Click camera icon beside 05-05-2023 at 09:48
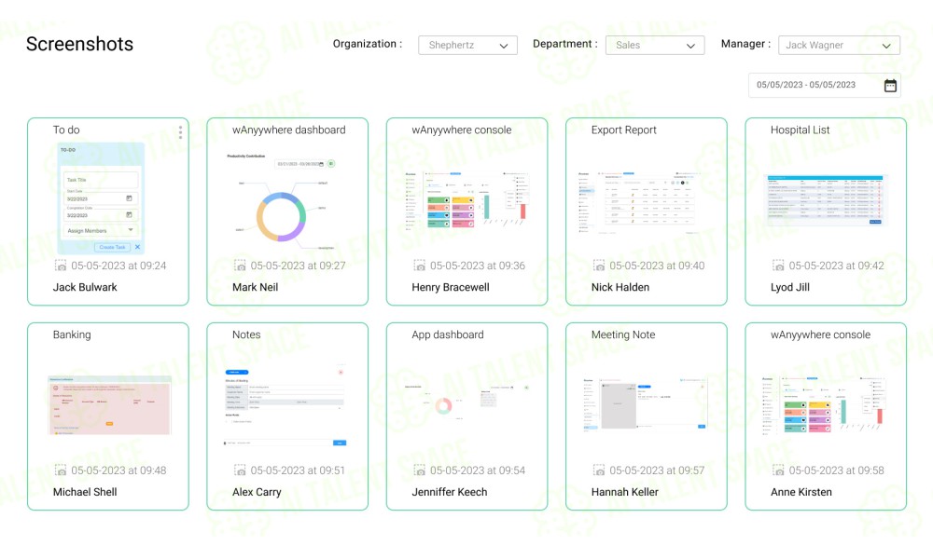 [61, 470]
